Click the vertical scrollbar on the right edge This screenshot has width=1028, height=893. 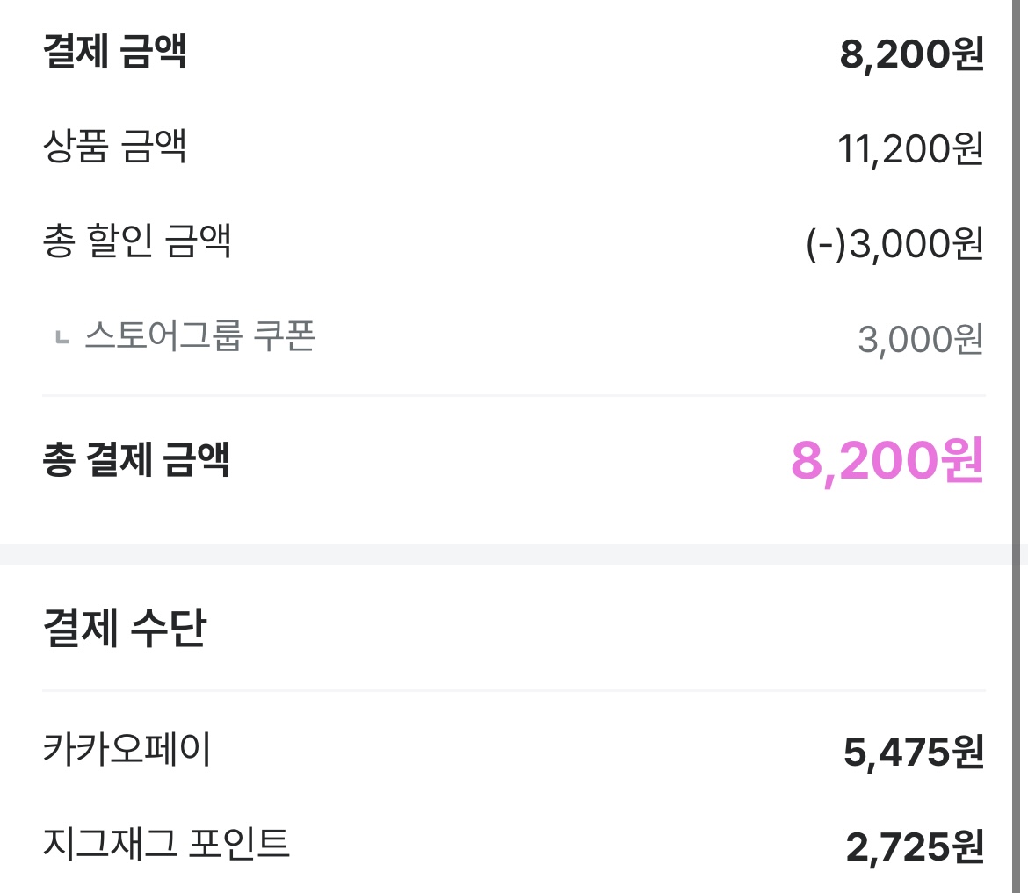coord(1017,446)
